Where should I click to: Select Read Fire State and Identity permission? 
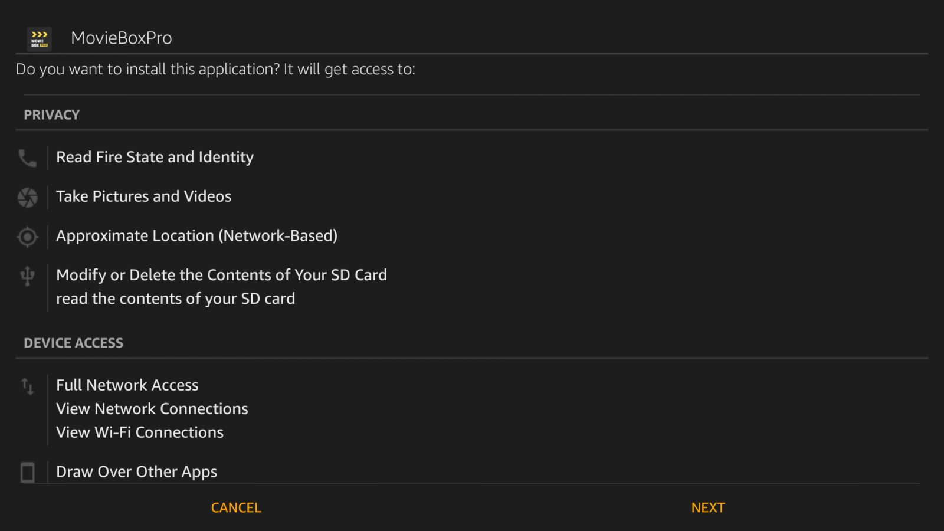click(x=155, y=157)
